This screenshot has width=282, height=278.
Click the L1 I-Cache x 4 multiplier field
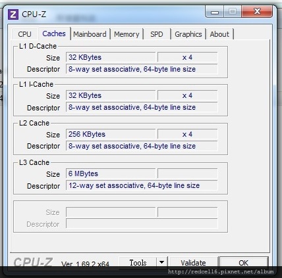(x=188, y=95)
